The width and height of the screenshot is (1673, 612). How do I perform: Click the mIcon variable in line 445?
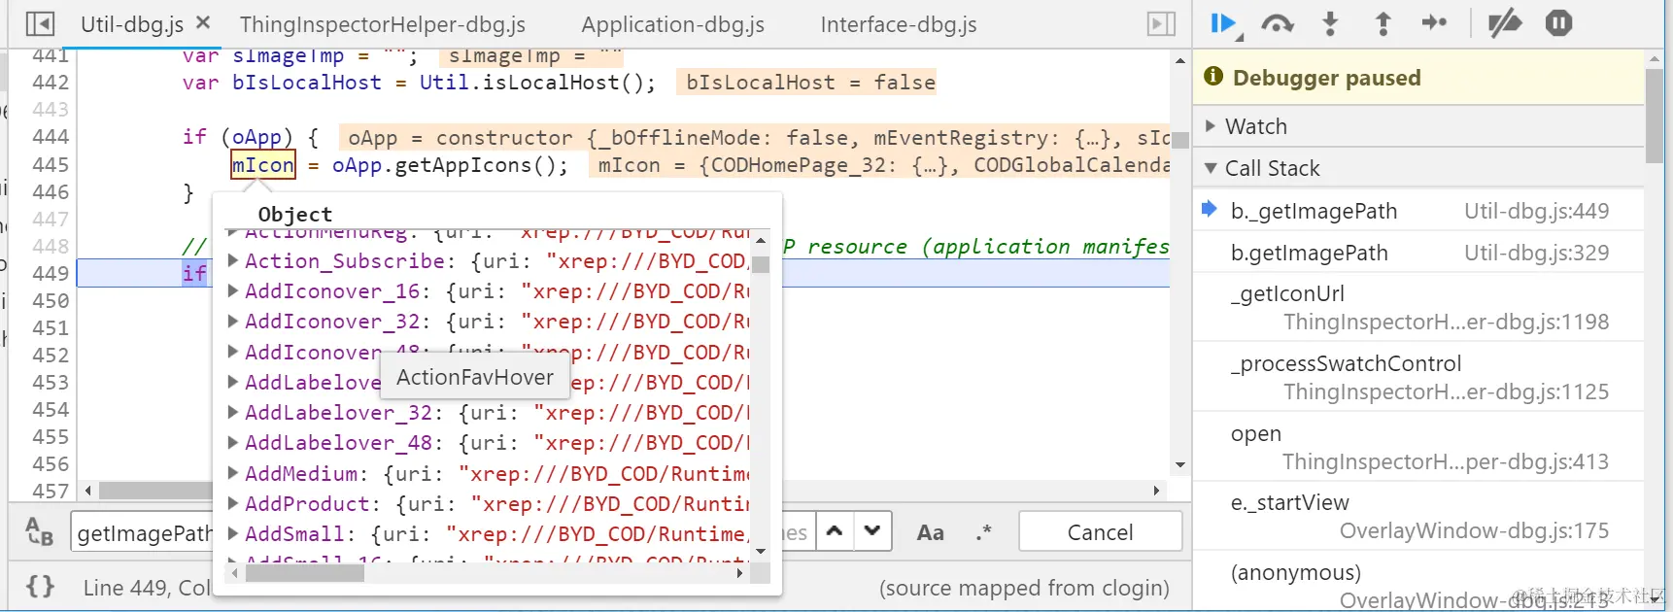point(263,165)
